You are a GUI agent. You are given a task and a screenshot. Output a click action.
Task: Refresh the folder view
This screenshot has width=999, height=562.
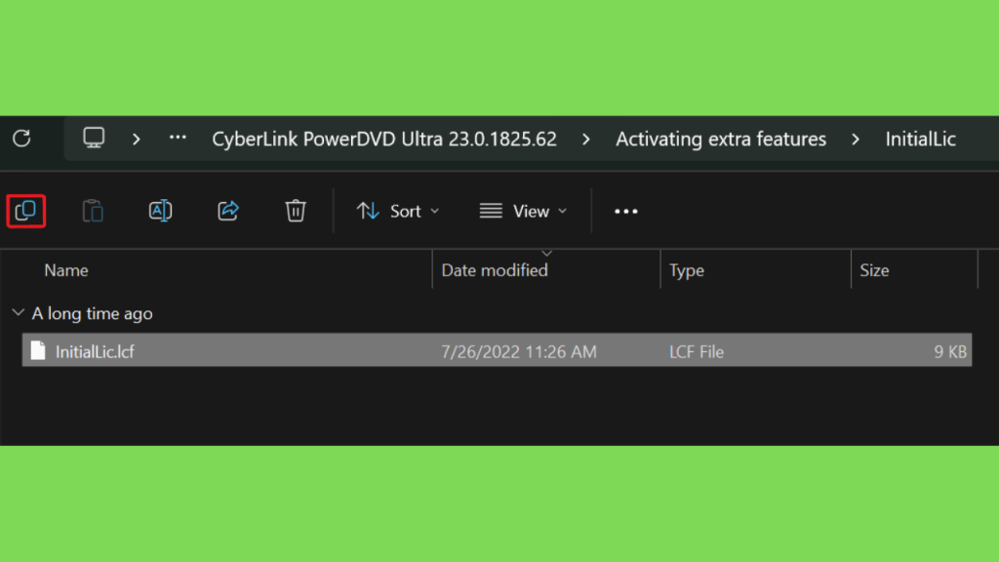[21, 139]
